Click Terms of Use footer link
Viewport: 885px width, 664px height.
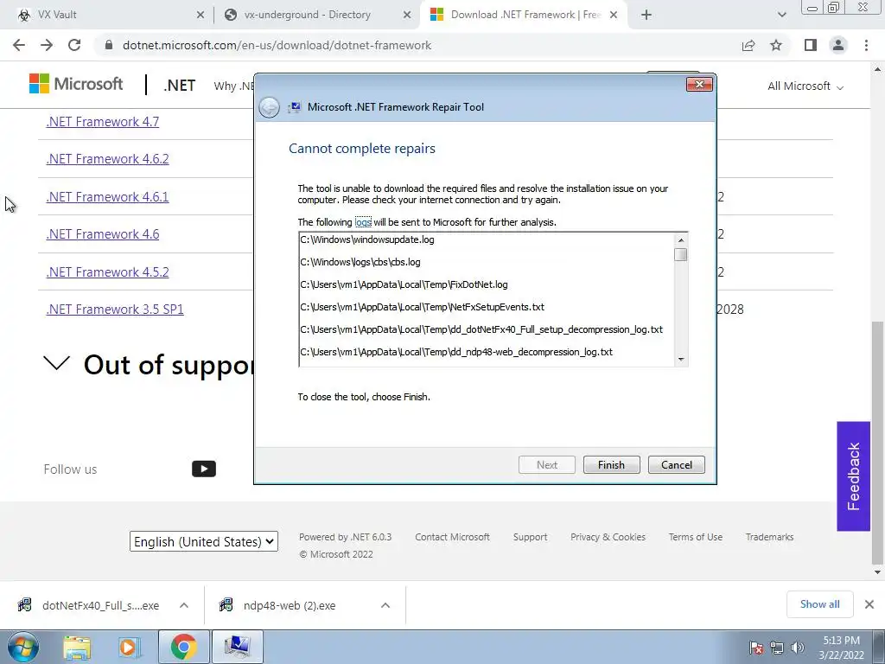click(x=696, y=537)
